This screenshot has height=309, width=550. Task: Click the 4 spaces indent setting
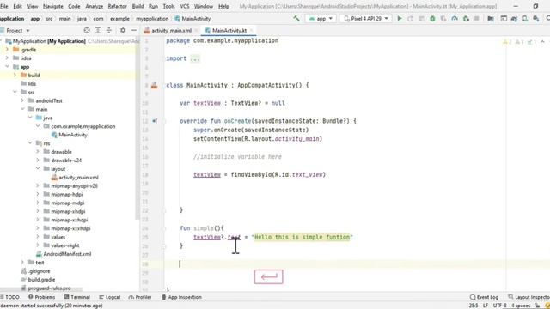click(x=520, y=306)
